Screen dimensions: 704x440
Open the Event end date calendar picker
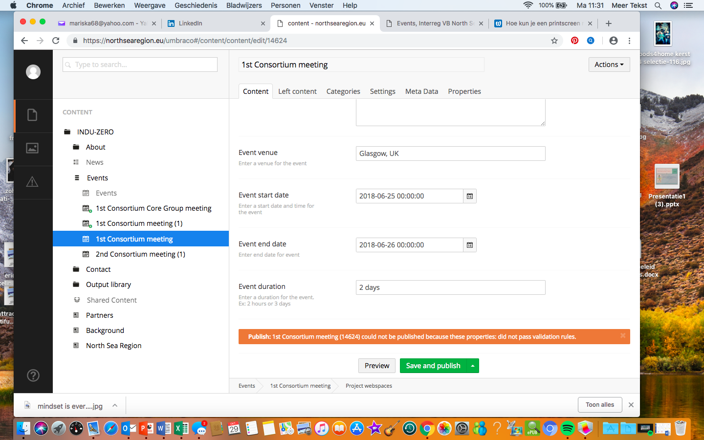point(469,245)
